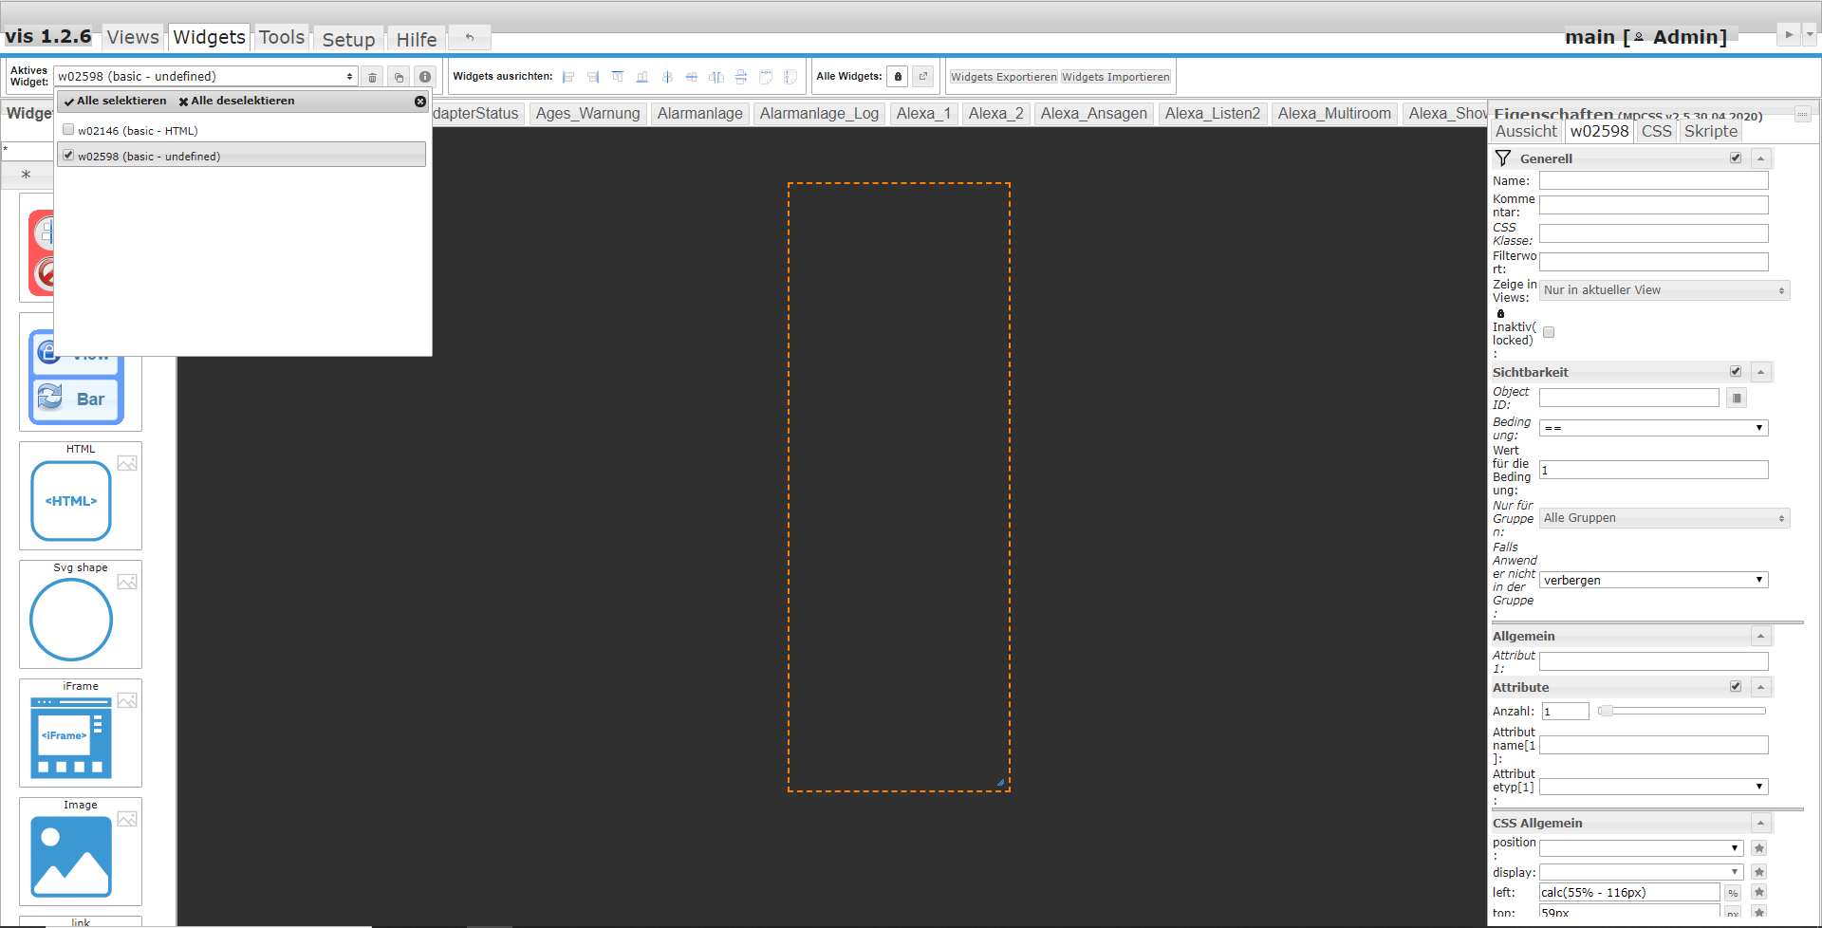Toggle the Generell section checkbox
Image resolution: width=1822 pixels, height=928 pixels.
click(1736, 158)
